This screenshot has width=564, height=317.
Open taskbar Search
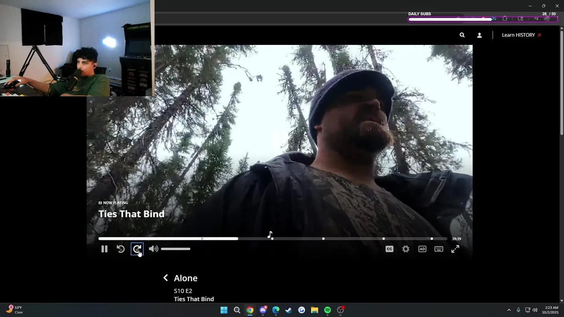pyautogui.click(x=237, y=310)
